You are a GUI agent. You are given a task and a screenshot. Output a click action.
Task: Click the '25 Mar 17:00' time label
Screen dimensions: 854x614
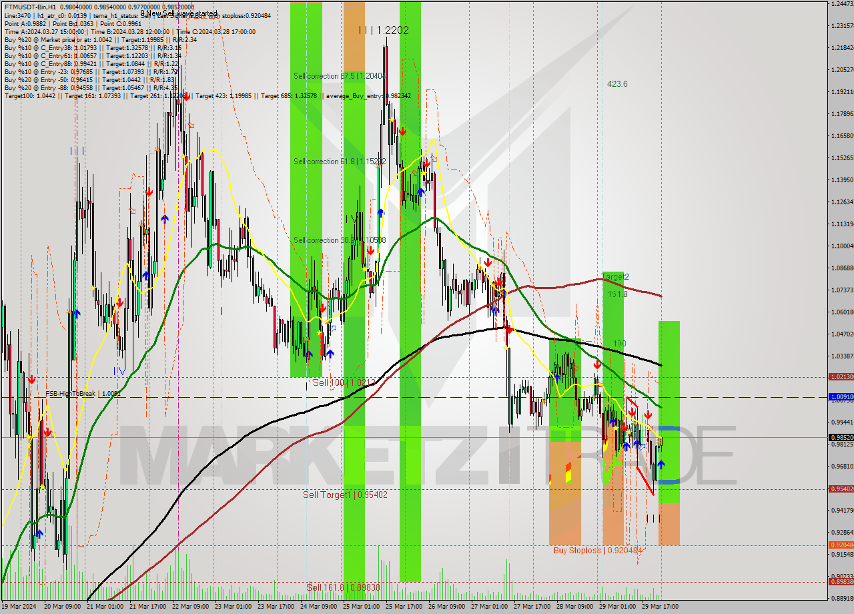(405, 607)
